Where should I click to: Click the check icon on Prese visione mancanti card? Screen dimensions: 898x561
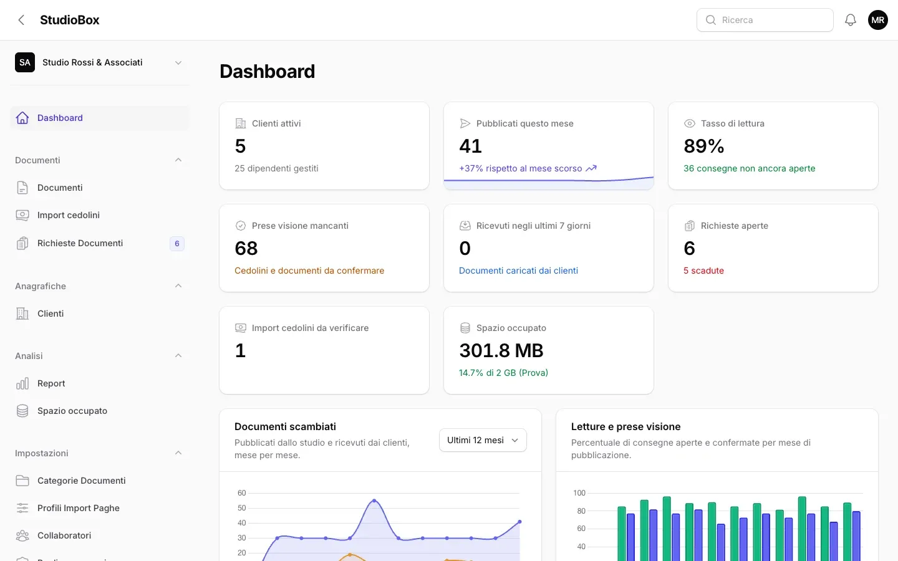coord(241,226)
